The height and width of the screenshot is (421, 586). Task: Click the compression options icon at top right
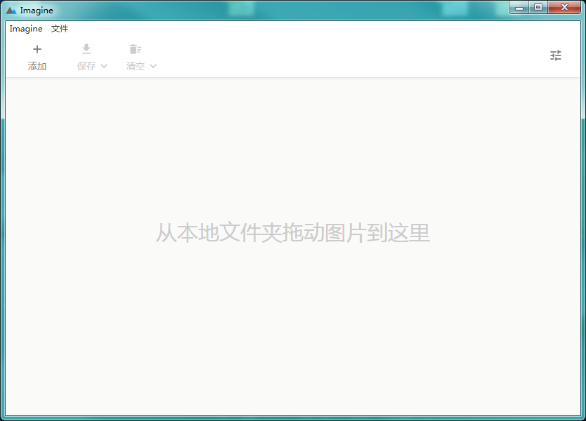[556, 55]
